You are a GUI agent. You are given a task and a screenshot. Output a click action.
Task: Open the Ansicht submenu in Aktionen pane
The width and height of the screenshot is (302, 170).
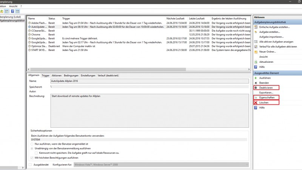(263, 57)
